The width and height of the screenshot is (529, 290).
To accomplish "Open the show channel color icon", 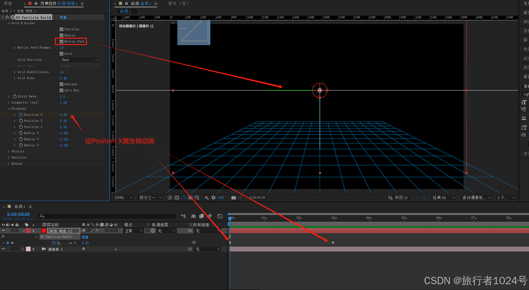I will tap(207, 198).
